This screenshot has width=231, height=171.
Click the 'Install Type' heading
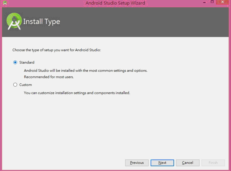coord(42,22)
